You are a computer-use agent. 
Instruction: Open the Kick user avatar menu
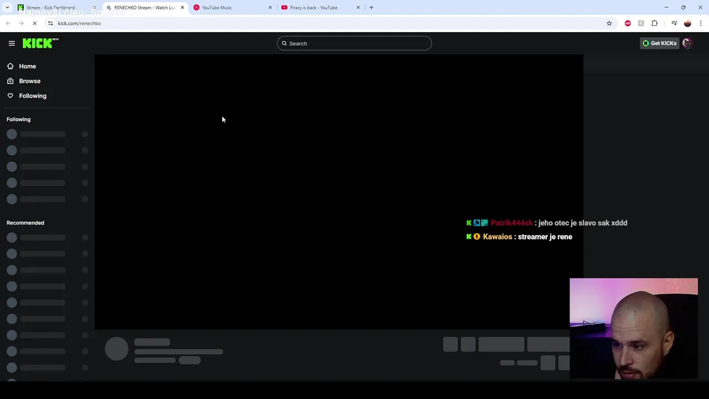[x=687, y=43]
